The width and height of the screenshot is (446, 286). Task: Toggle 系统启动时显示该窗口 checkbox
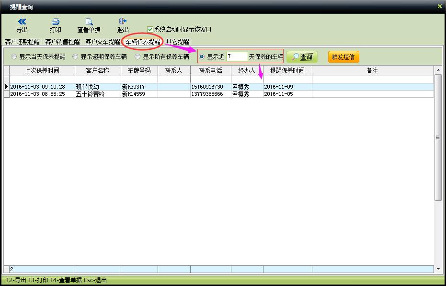coord(150,29)
